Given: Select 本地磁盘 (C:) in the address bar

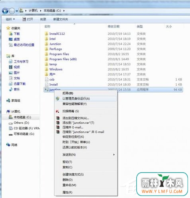Looking at the screenshot, I should (x=52, y=11).
